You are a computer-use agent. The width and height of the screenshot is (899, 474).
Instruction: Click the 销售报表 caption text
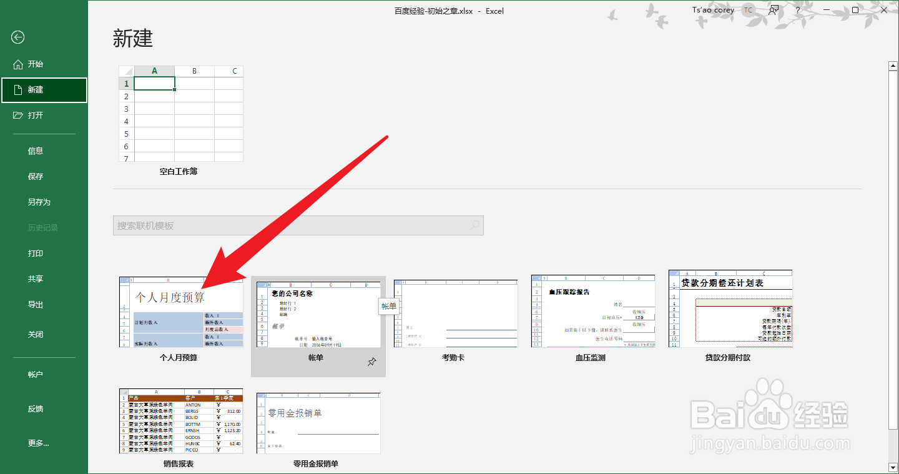coord(179,464)
